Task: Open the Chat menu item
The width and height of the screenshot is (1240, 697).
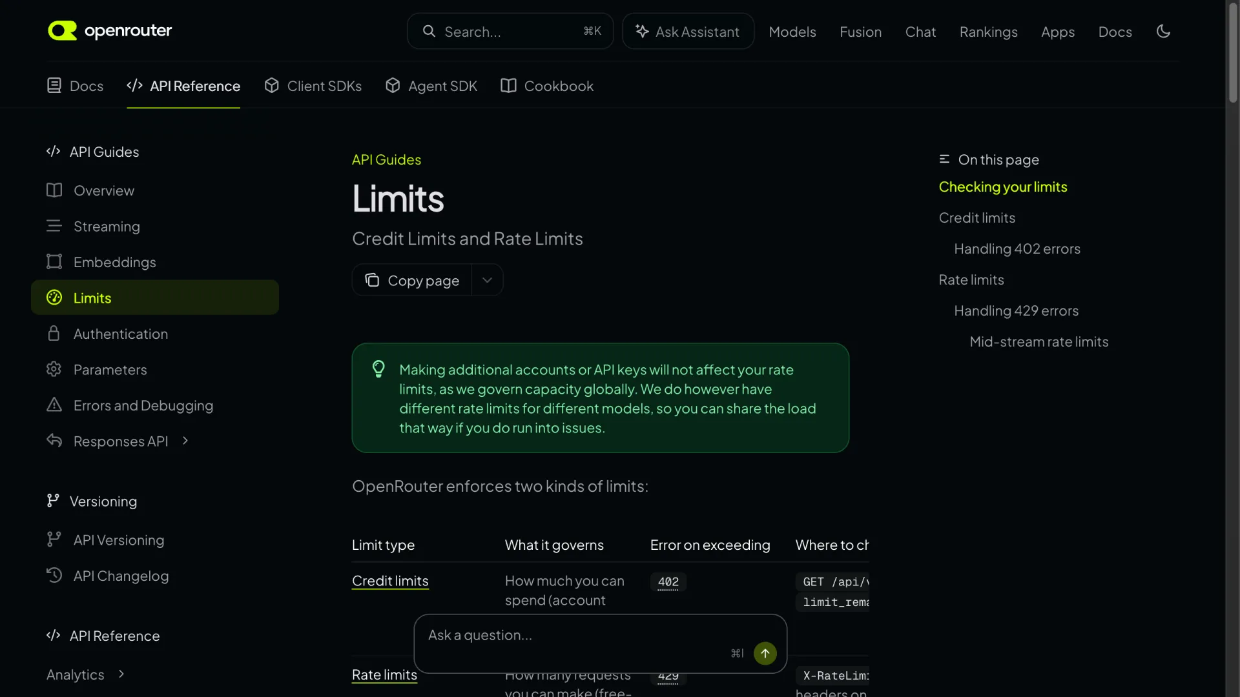Action: tap(920, 32)
